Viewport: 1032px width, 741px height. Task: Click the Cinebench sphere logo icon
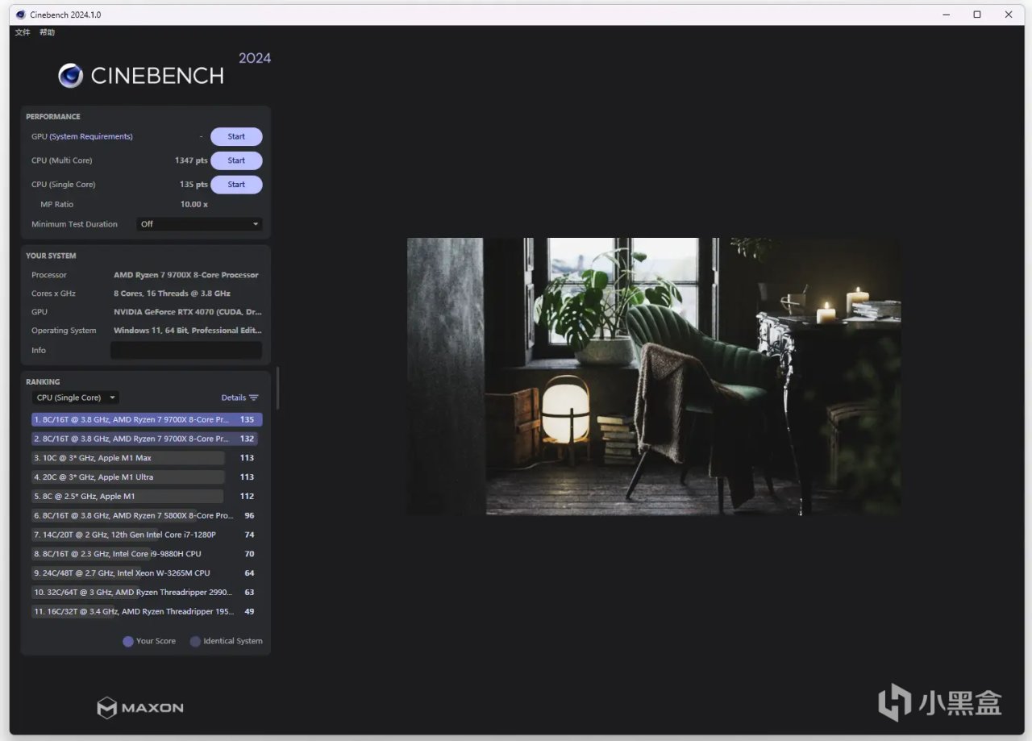(71, 75)
